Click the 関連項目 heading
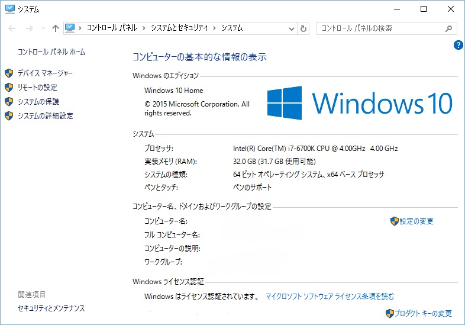This screenshot has width=465, height=325. click(x=32, y=294)
